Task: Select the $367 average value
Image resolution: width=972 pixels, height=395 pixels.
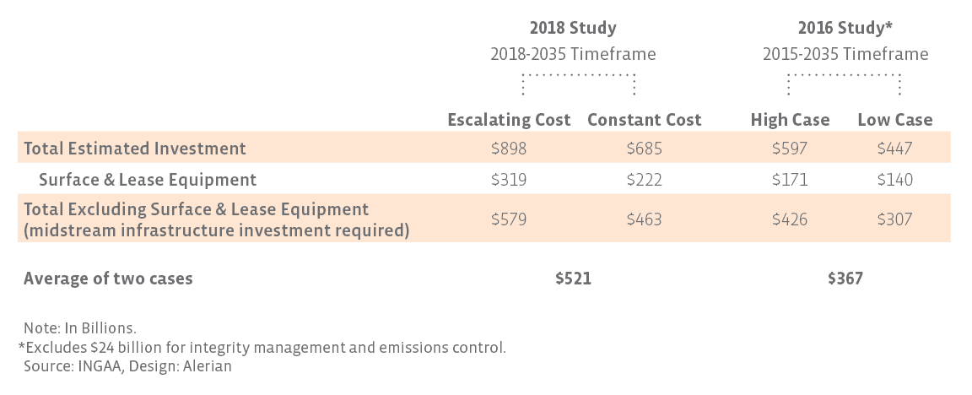Action: [845, 279]
